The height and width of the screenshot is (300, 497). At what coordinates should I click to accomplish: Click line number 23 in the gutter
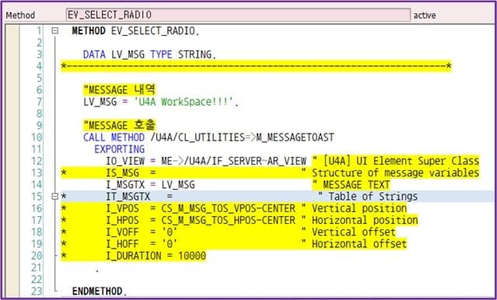pos(37,291)
